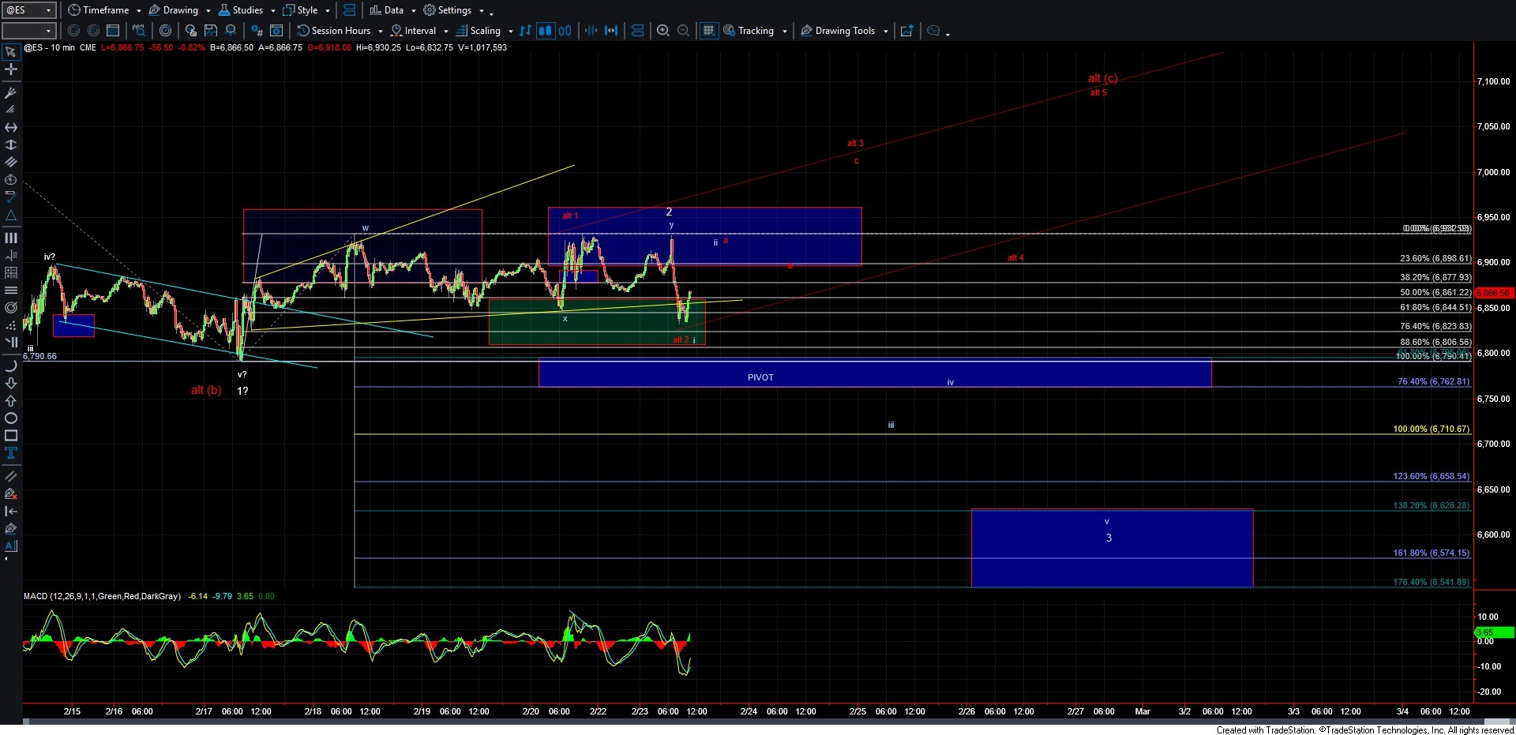
Task: Click the zoom out magnifier icon
Action: [x=684, y=31]
